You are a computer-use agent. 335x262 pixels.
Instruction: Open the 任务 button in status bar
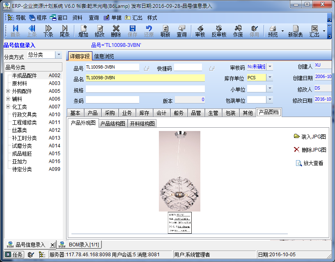point(14,255)
